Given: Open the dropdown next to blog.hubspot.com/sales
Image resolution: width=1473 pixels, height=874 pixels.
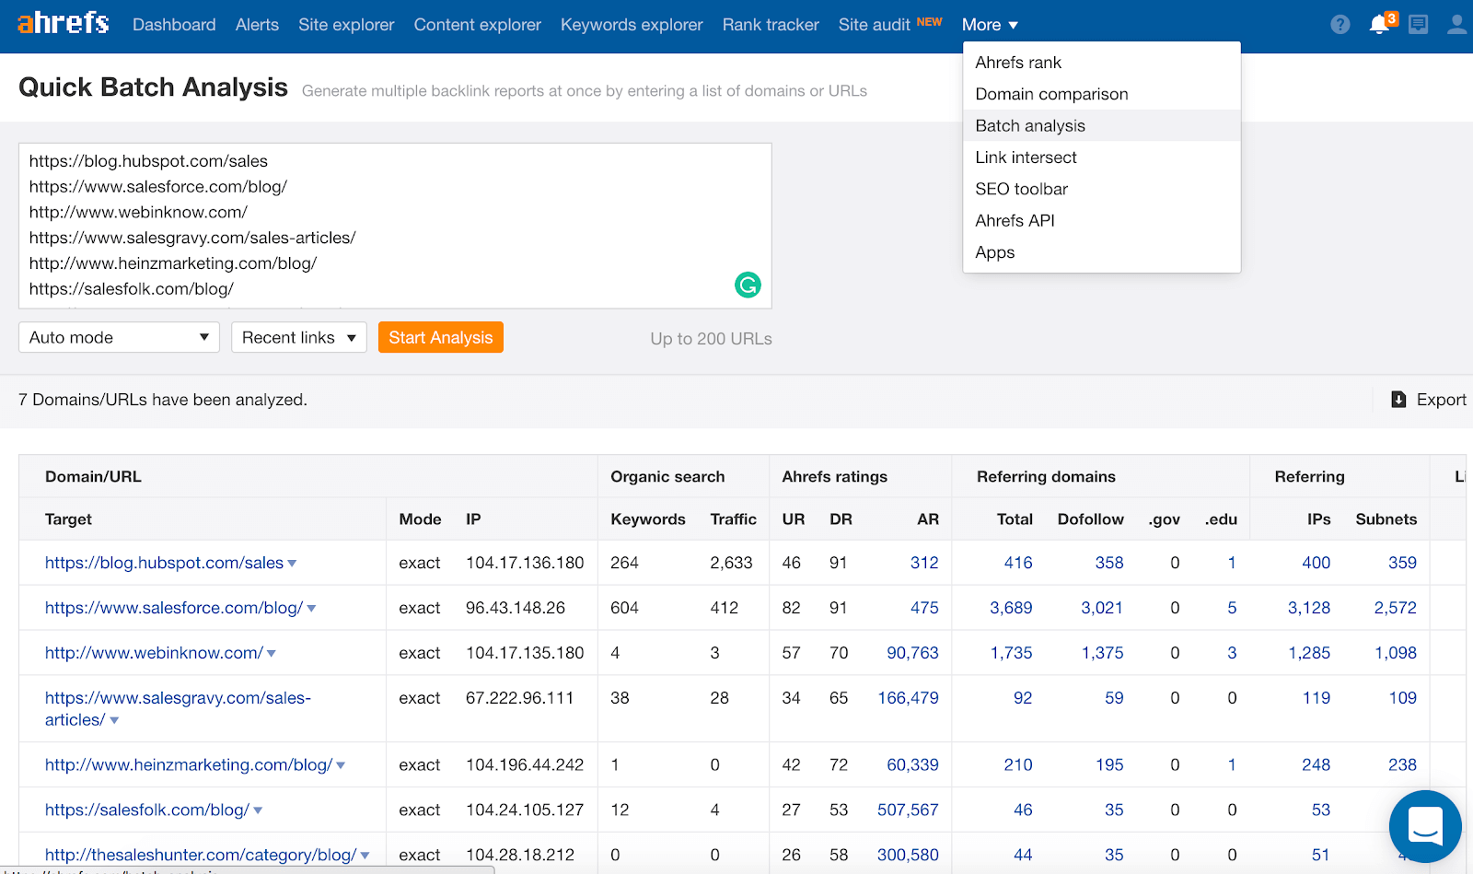Looking at the screenshot, I should tap(293, 563).
